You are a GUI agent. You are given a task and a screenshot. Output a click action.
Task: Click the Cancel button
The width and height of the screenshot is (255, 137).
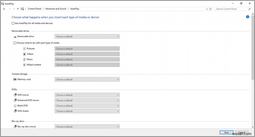[x=242, y=132]
